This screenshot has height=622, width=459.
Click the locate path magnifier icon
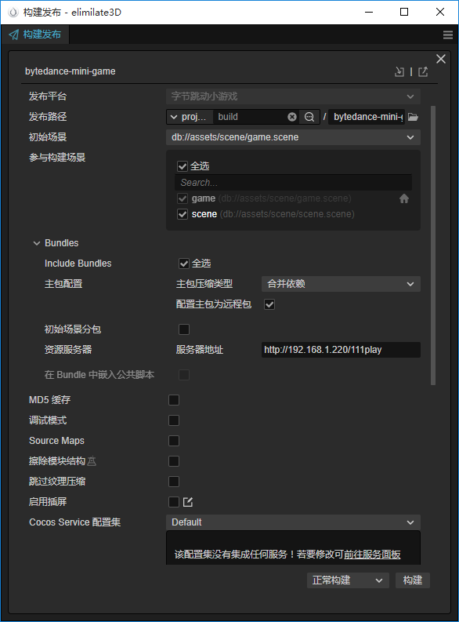click(x=309, y=117)
